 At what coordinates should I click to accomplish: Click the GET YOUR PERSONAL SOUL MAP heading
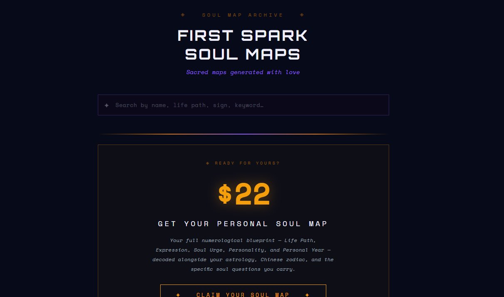243,224
